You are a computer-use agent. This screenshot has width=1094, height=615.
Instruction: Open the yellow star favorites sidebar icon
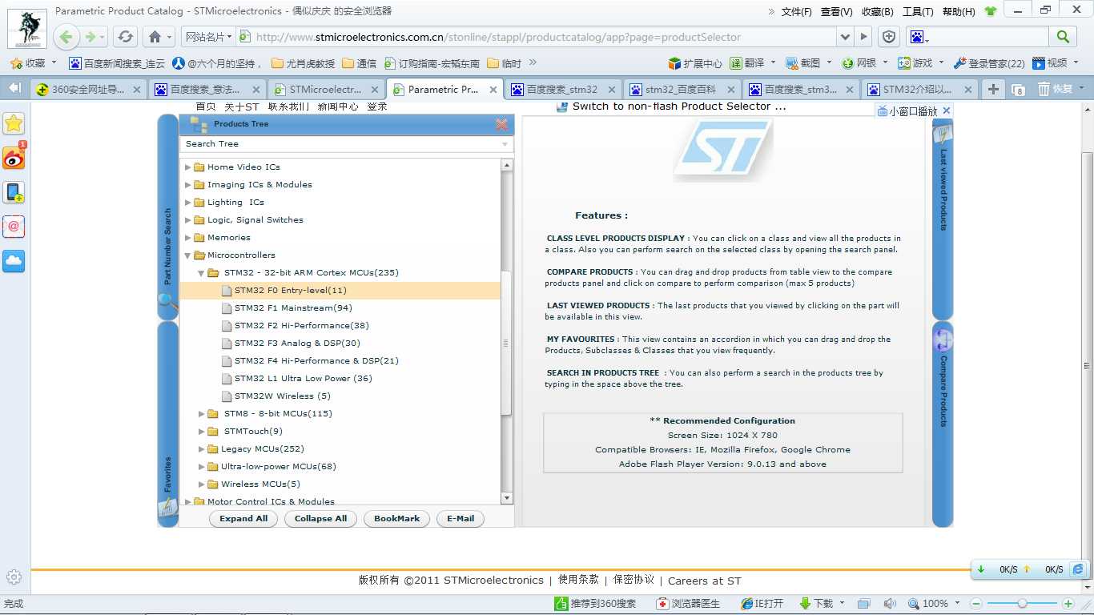[x=14, y=123]
